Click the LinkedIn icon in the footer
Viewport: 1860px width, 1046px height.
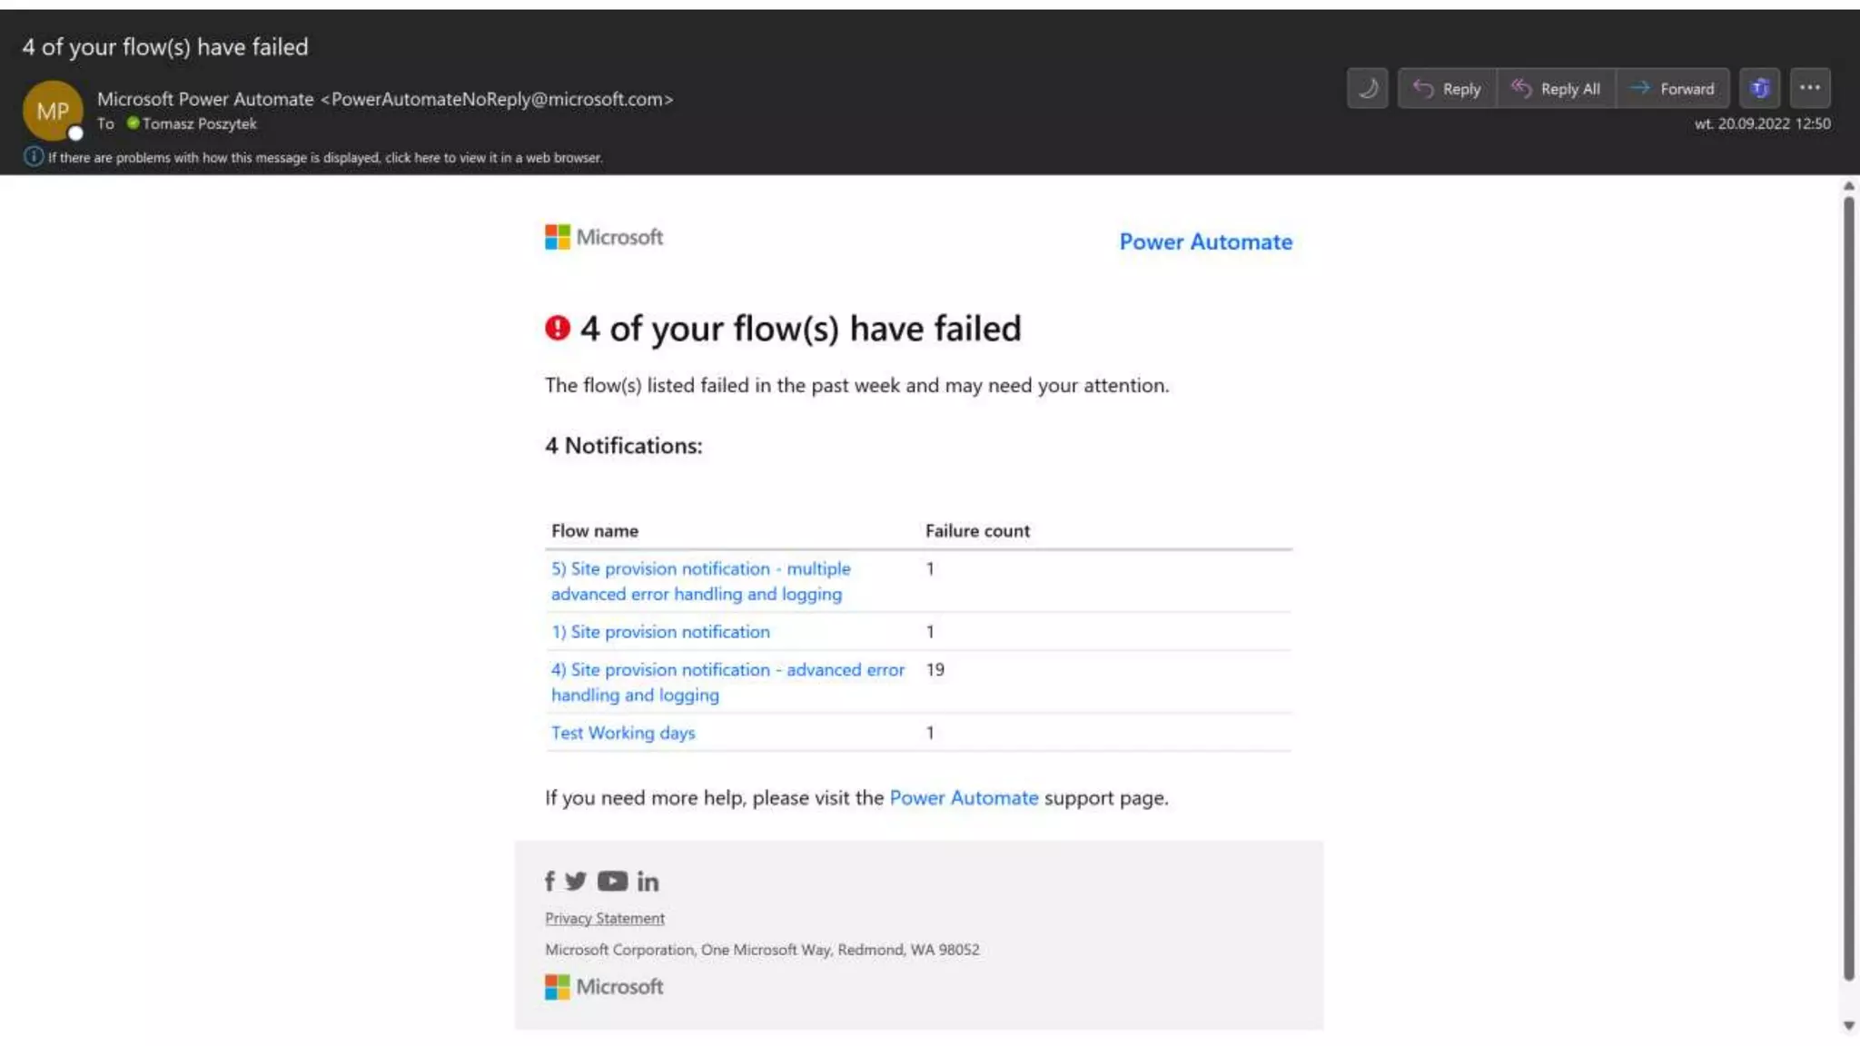click(x=648, y=881)
